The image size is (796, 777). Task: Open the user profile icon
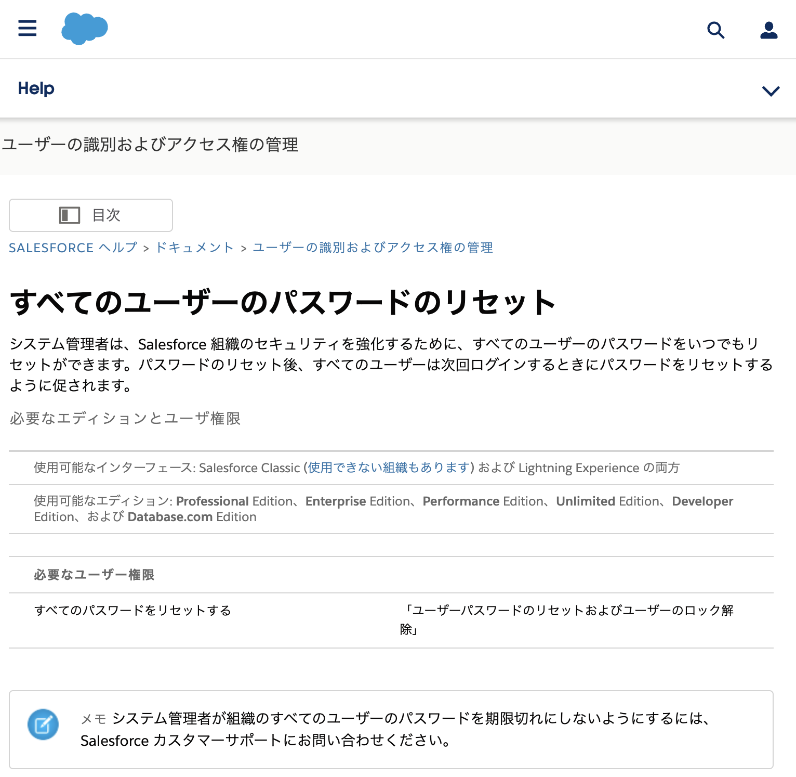click(x=769, y=30)
